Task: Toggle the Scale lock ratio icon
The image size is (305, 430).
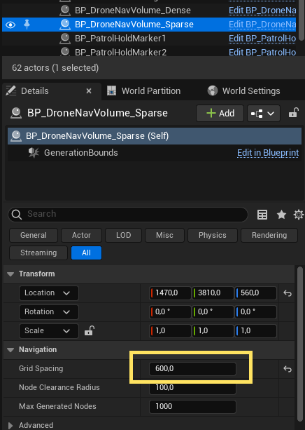Action: click(90, 330)
